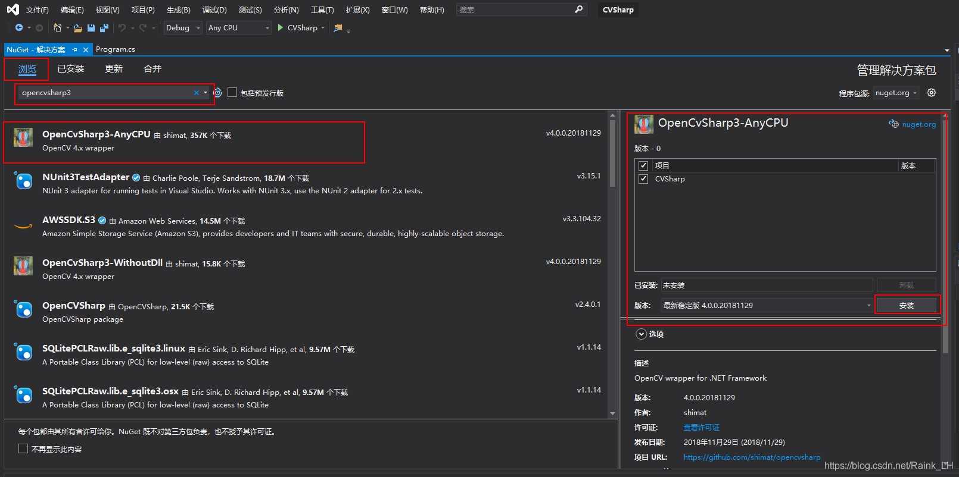Image resolution: width=959 pixels, height=477 pixels.
Task: Start CVSharp with the green play icon
Action: point(281,27)
